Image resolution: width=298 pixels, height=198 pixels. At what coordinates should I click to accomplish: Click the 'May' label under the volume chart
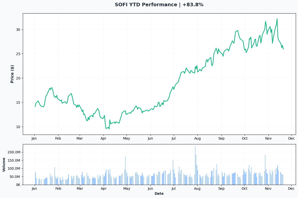(127, 189)
